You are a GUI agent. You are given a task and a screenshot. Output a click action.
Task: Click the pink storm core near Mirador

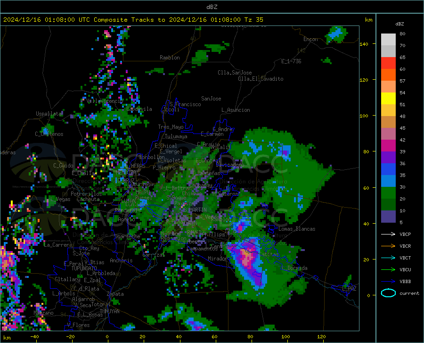point(246,258)
